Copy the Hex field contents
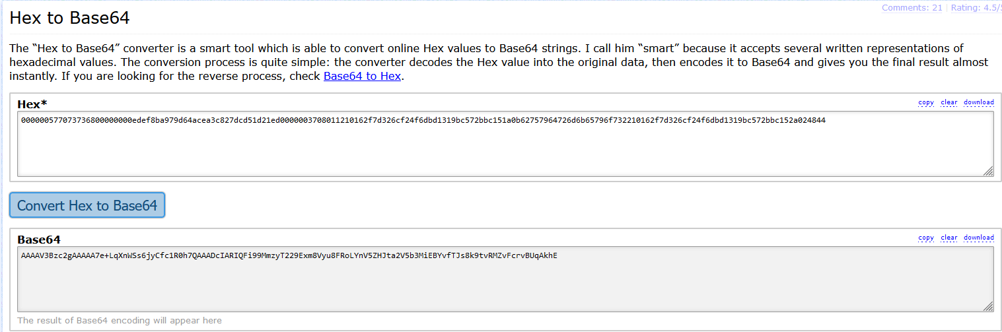 [x=926, y=102]
